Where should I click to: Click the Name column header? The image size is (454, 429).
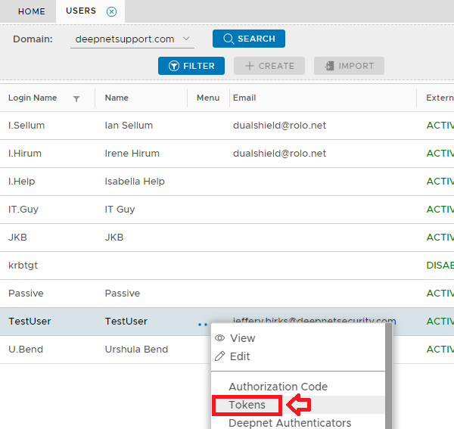[x=117, y=98]
